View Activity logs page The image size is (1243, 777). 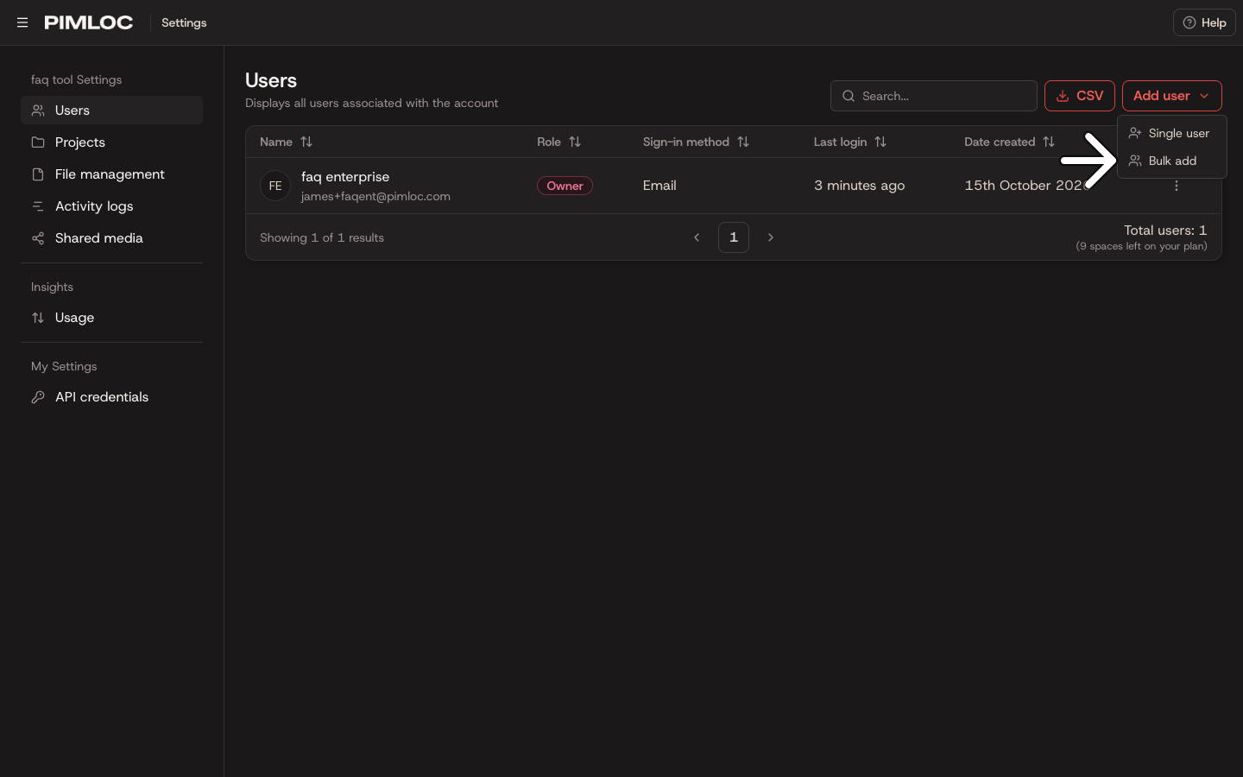(111, 206)
